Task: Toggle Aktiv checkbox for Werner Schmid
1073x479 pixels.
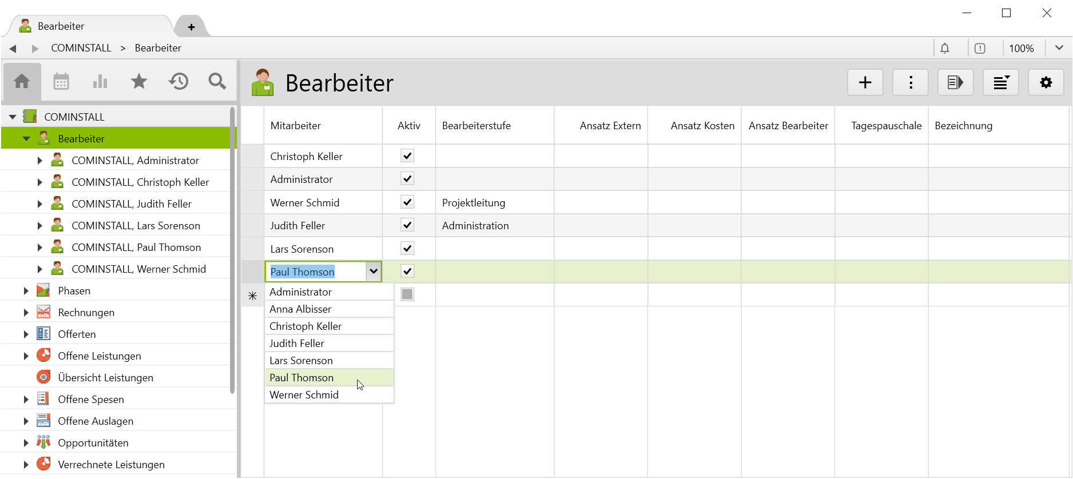Action: [x=407, y=202]
